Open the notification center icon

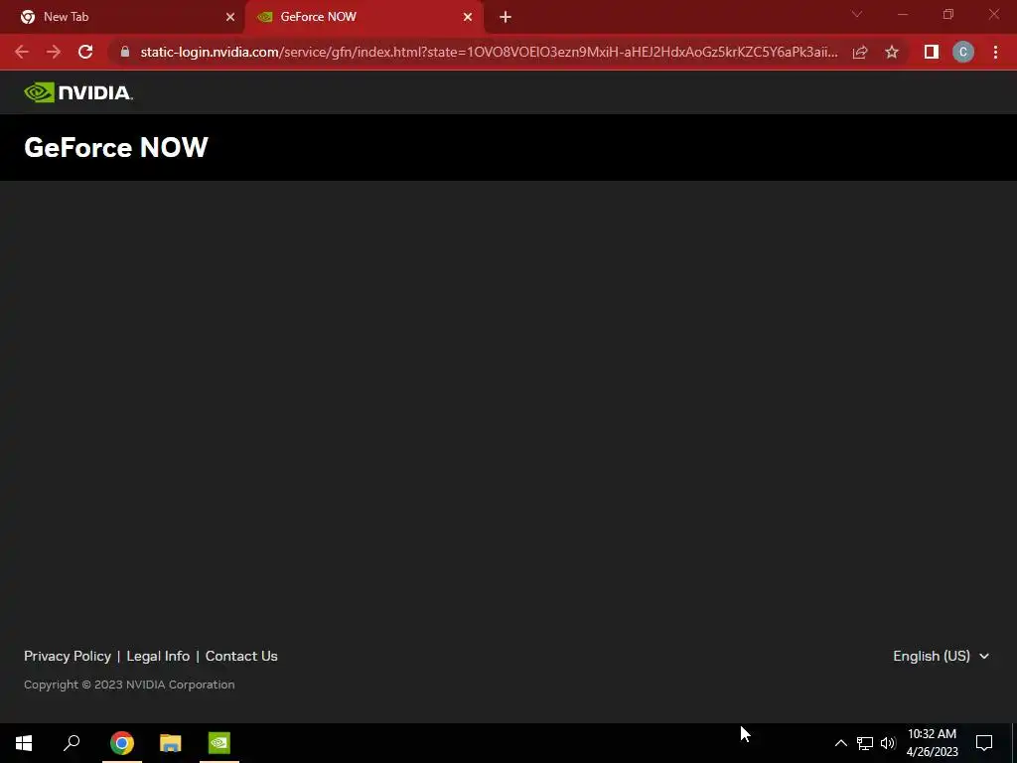(x=984, y=743)
